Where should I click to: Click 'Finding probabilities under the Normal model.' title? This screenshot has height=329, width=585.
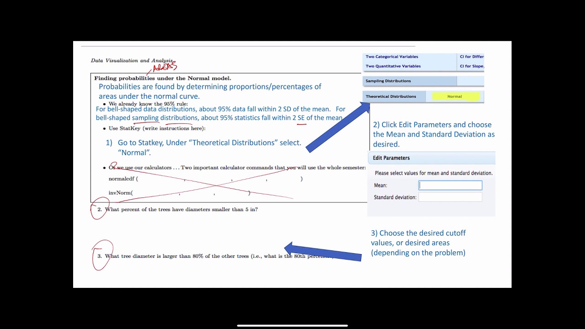163,78
